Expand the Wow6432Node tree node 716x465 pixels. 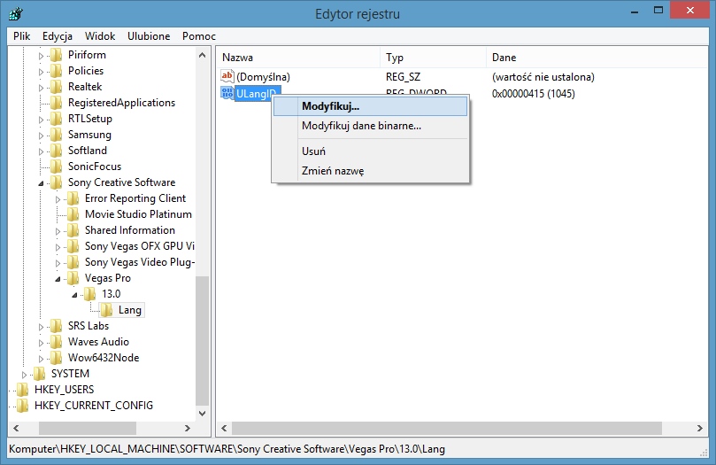pyautogui.click(x=41, y=359)
